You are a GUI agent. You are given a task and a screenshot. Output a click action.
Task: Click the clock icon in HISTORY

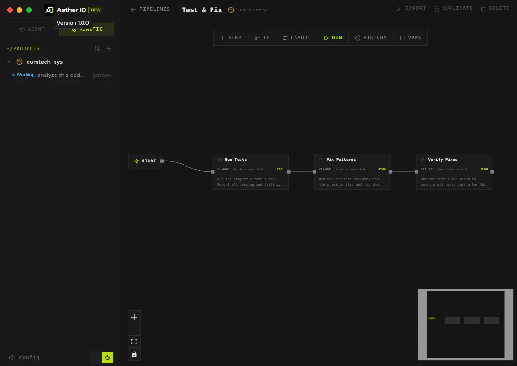tap(358, 38)
